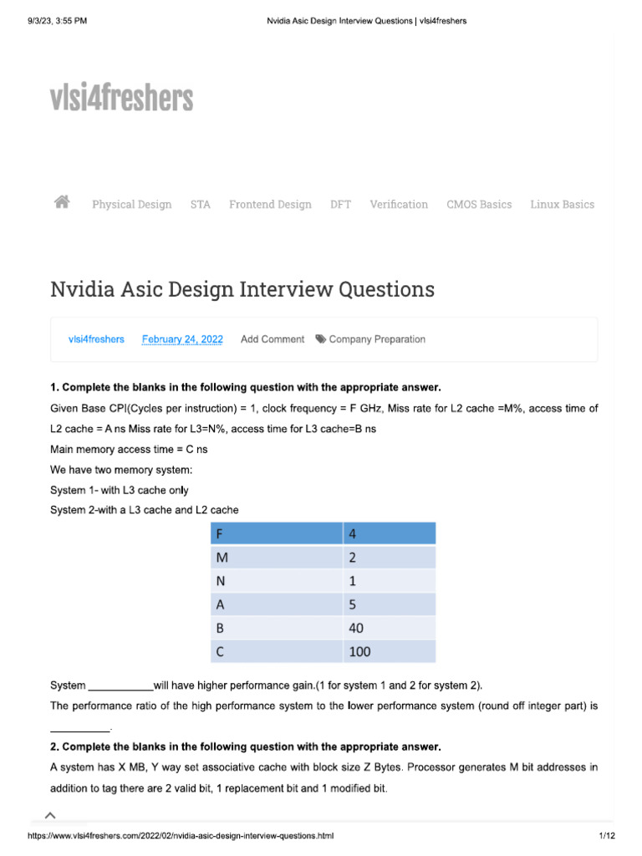
Task: Click the table cell with value 100
Action: pyautogui.click(x=390, y=651)
